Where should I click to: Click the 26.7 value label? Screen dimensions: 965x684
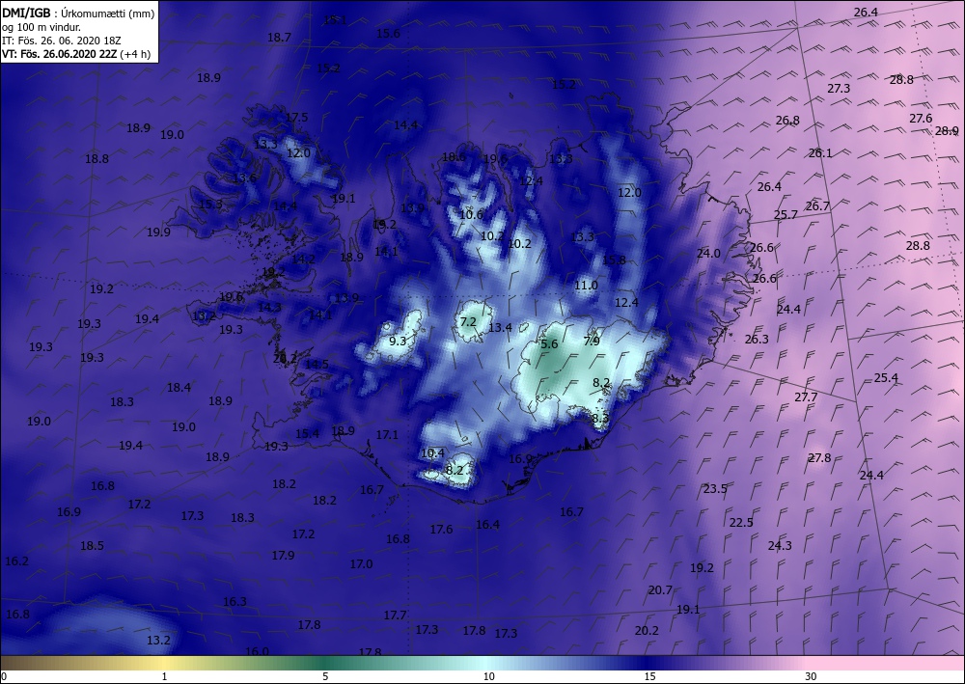click(817, 206)
